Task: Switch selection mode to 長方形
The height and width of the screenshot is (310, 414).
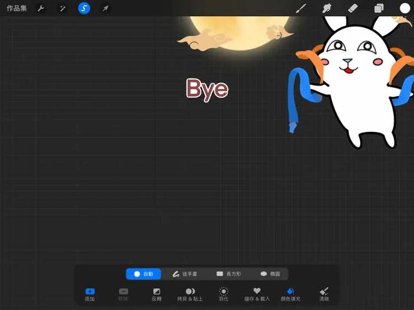Action: 229,274
